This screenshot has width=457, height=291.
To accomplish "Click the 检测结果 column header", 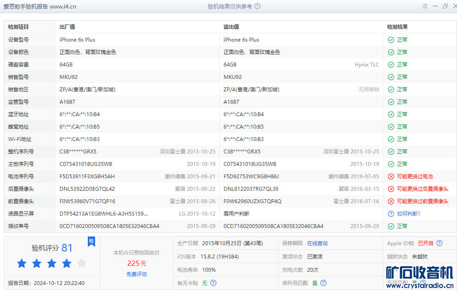I will click(397, 27).
